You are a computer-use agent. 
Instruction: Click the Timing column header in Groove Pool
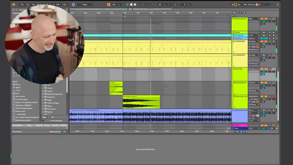tap(47, 125)
